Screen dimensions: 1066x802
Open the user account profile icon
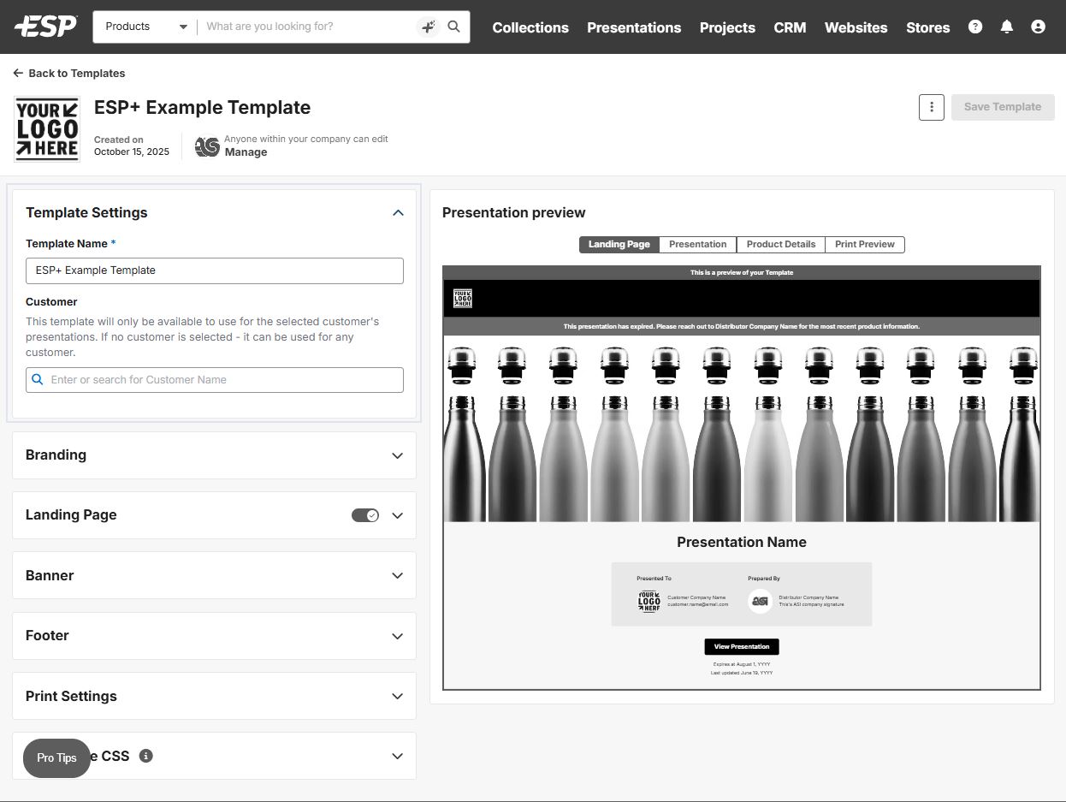[x=1039, y=27]
